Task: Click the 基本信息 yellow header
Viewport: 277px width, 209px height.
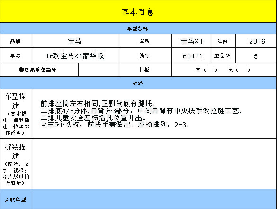Action: [138, 11]
